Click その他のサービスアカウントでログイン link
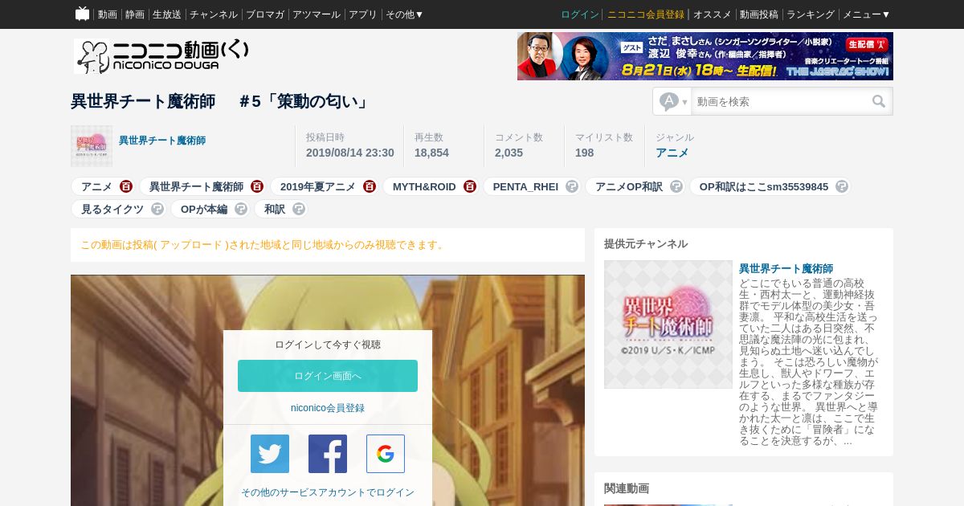964x506 pixels. pos(328,492)
